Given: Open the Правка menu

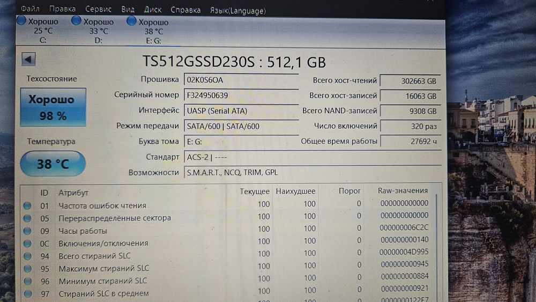Looking at the screenshot, I should pos(62,9).
